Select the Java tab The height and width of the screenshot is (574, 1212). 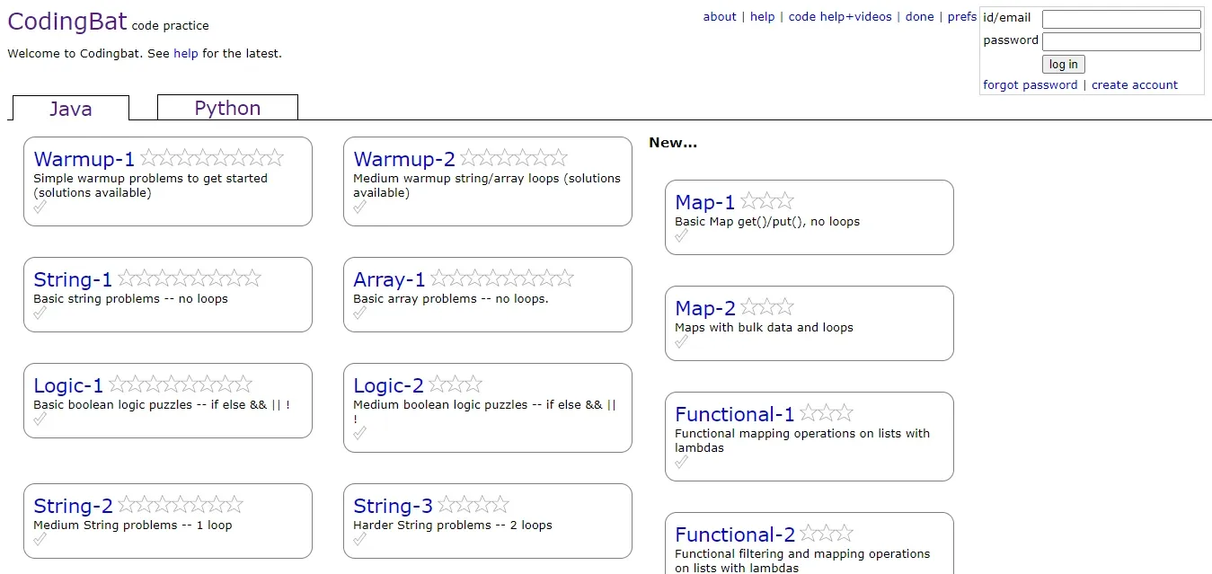coord(70,108)
